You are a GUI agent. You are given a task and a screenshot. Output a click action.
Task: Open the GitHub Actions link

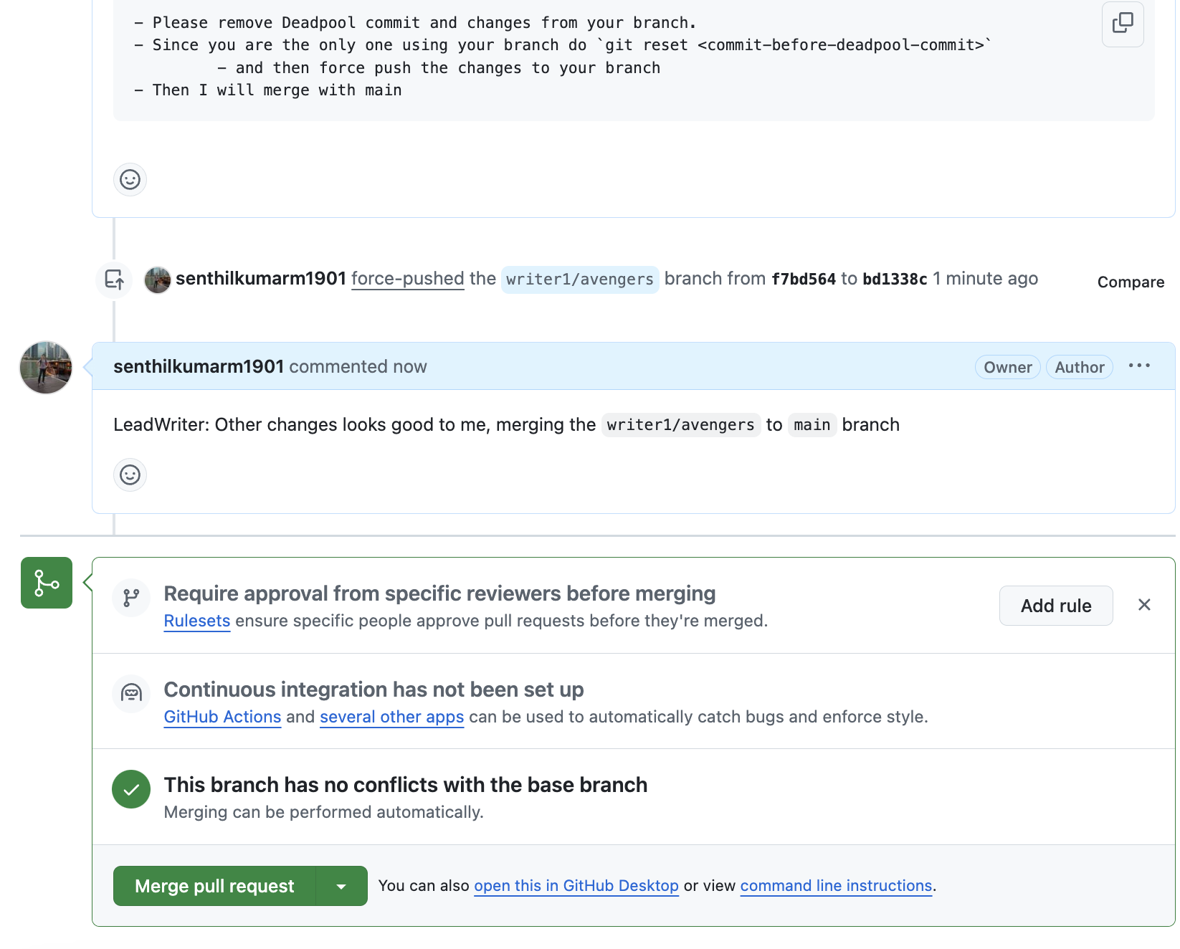coord(222,717)
